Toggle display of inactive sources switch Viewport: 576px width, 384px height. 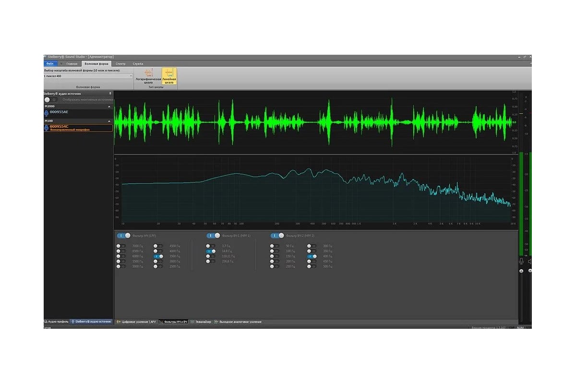pyautogui.click(x=50, y=99)
